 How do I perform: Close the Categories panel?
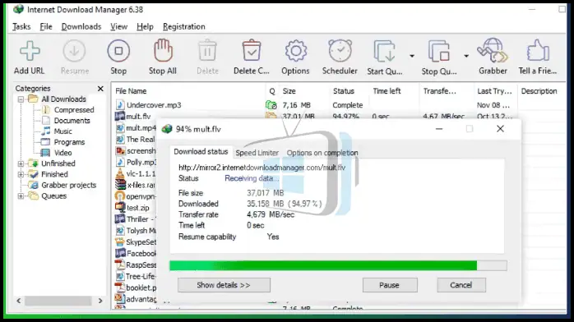pos(100,89)
